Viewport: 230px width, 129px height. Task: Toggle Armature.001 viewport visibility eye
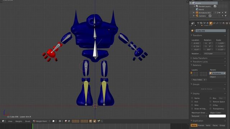pos(219,13)
